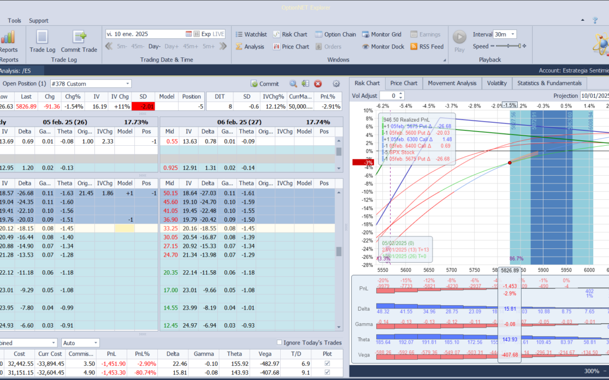Screen dimensions: 609x380
Task: Switch to the Movement Analysis tab
Action: click(x=452, y=83)
